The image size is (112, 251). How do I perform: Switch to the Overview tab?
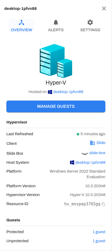point(21,26)
